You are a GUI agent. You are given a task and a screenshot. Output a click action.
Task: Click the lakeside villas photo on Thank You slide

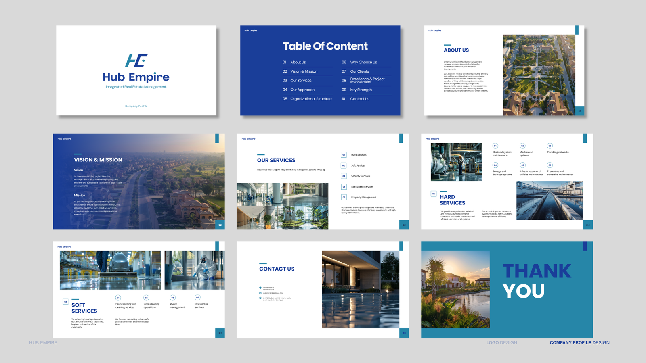click(x=455, y=290)
